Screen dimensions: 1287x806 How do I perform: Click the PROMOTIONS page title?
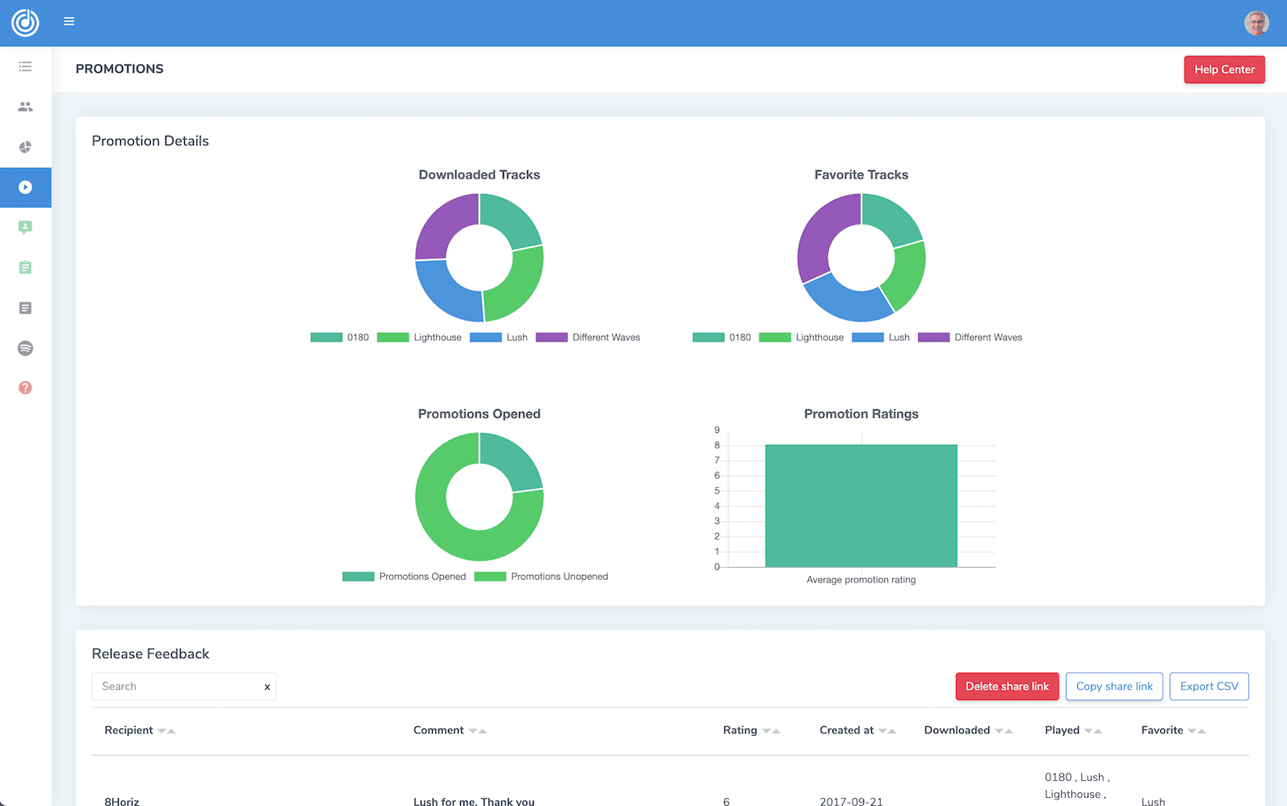[119, 69]
